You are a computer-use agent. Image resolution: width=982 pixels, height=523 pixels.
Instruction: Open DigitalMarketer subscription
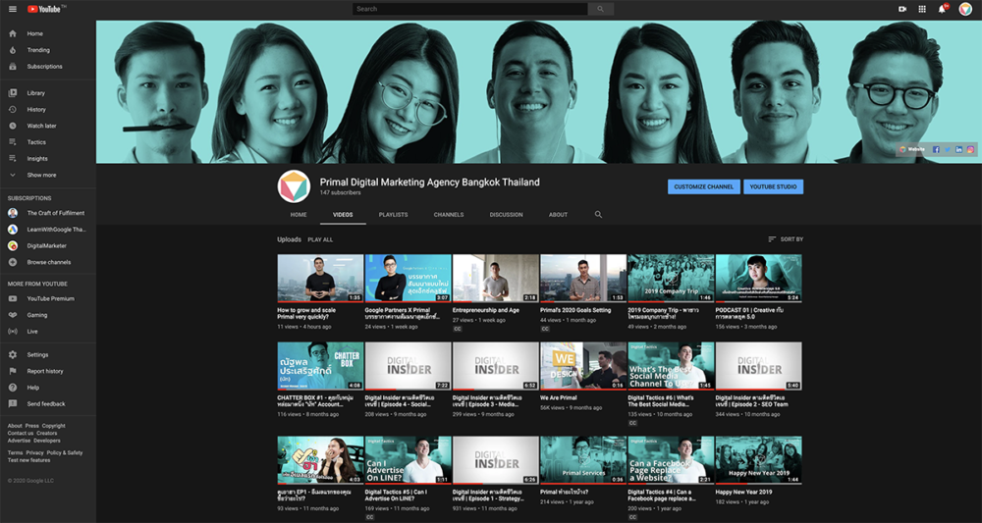(x=47, y=246)
